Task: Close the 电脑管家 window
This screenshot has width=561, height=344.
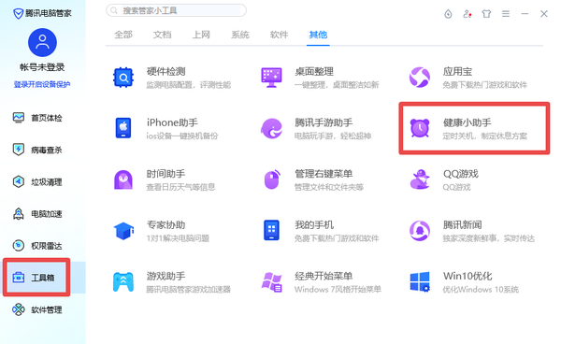Action: coord(544,14)
